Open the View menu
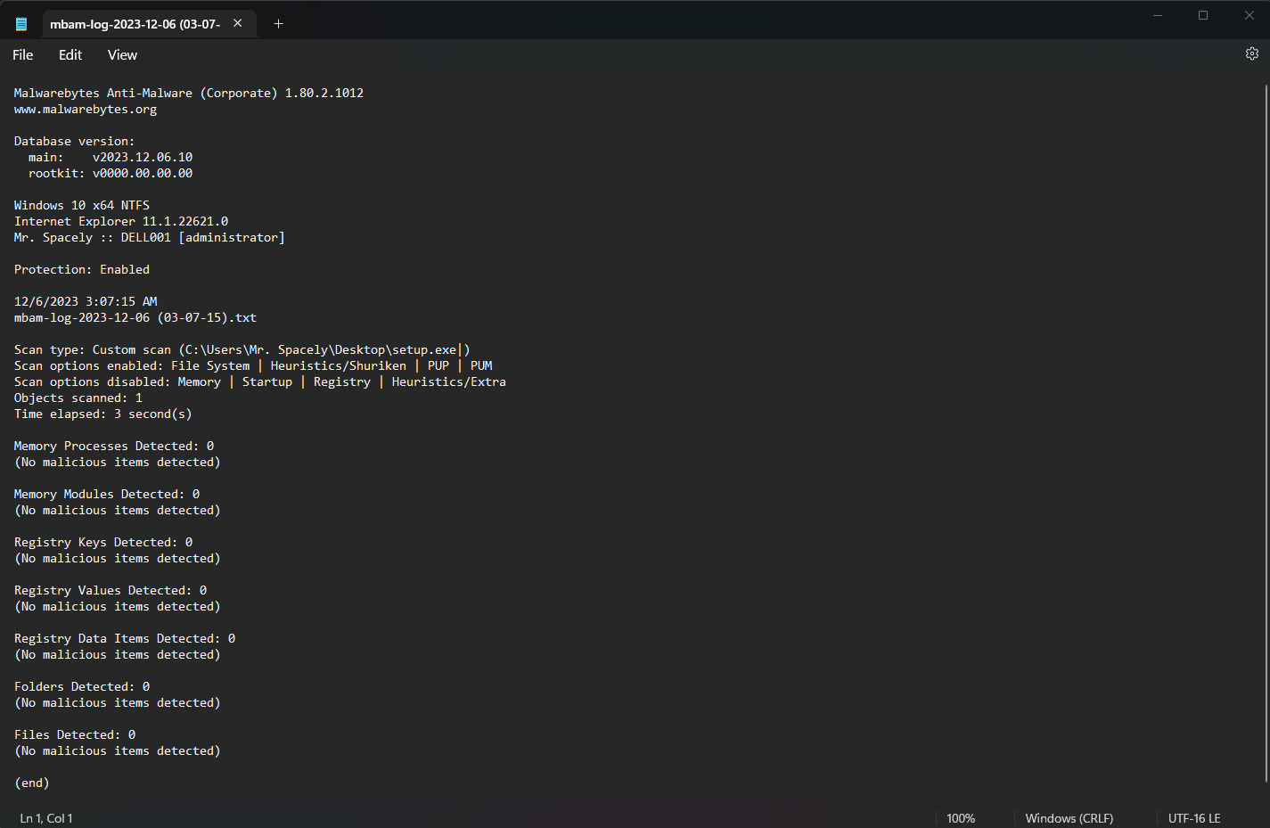 [x=122, y=55]
